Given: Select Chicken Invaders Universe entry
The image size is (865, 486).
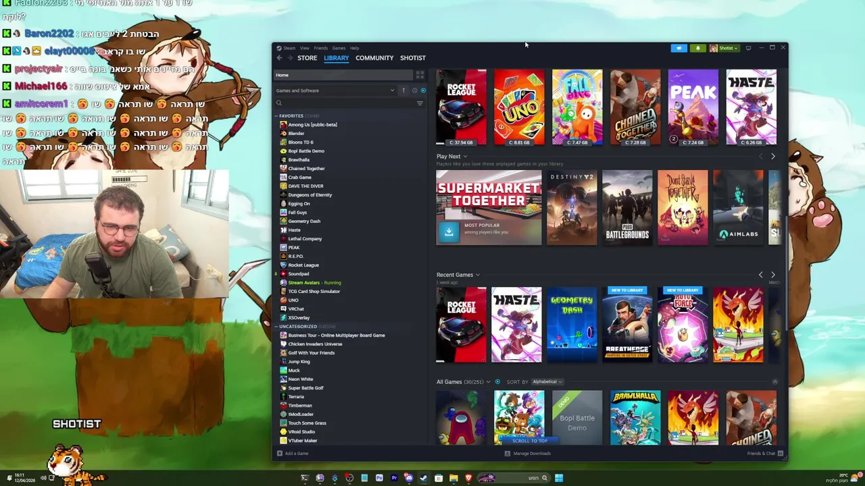Looking at the screenshot, I should 315,344.
